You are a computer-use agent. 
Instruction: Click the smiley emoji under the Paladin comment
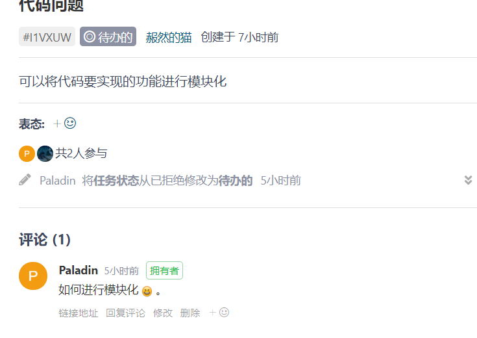(x=224, y=313)
